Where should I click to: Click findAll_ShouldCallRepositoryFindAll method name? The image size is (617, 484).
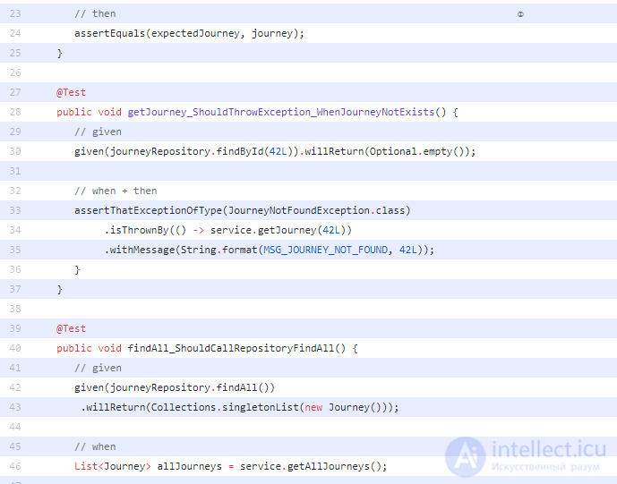pyautogui.click(x=230, y=348)
